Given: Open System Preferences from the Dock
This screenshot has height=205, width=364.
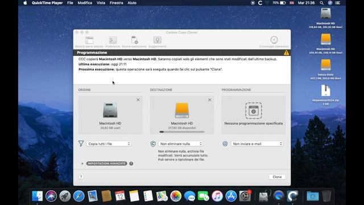Looking at the screenshot, I should pos(245,196).
